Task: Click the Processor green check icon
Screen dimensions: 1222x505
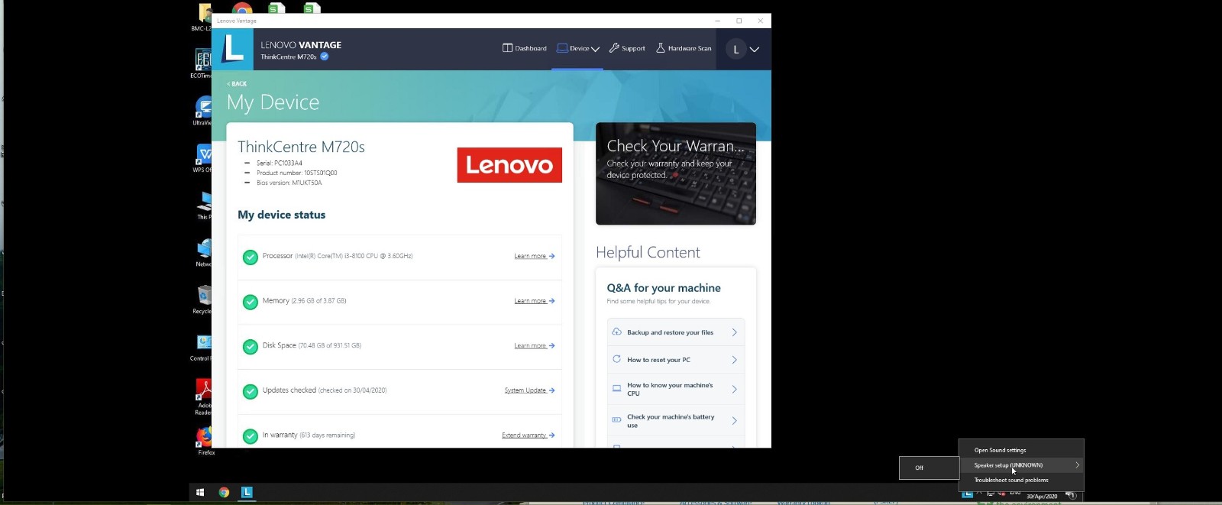Action: pos(250,257)
